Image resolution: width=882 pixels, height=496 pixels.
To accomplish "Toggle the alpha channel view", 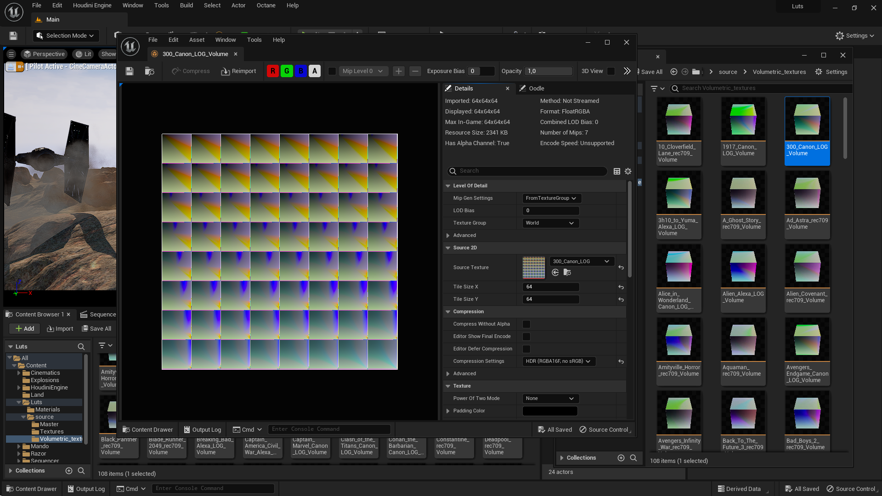I will point(315,71).
